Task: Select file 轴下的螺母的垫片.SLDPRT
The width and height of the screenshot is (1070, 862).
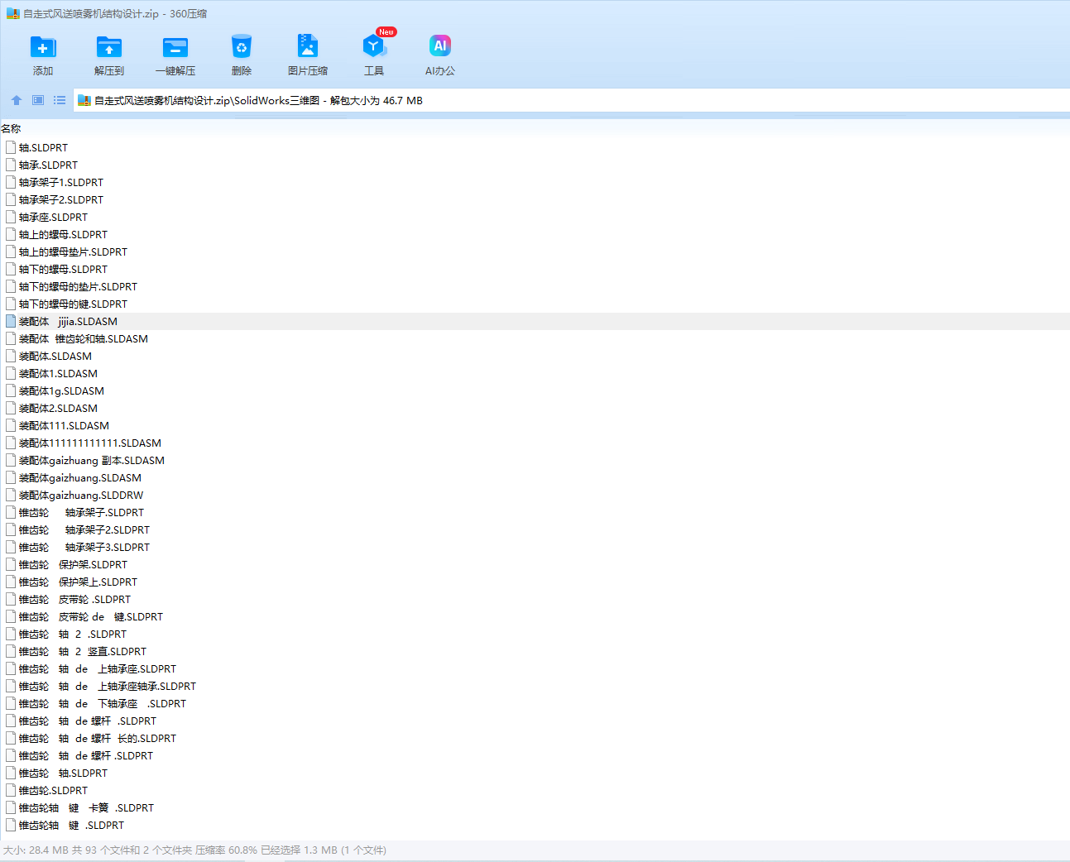Action: click(x=78, y=286)
